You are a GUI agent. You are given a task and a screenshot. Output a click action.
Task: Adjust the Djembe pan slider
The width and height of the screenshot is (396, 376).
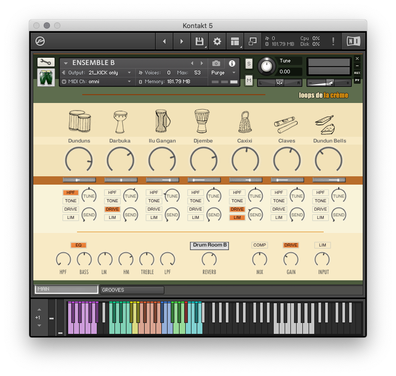pyautogui.click(x=204, y=180)
